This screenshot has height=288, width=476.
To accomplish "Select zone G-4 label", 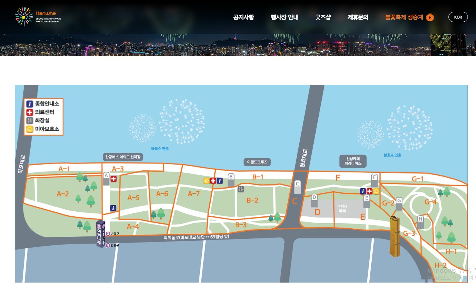I will (x=431, y=202).
